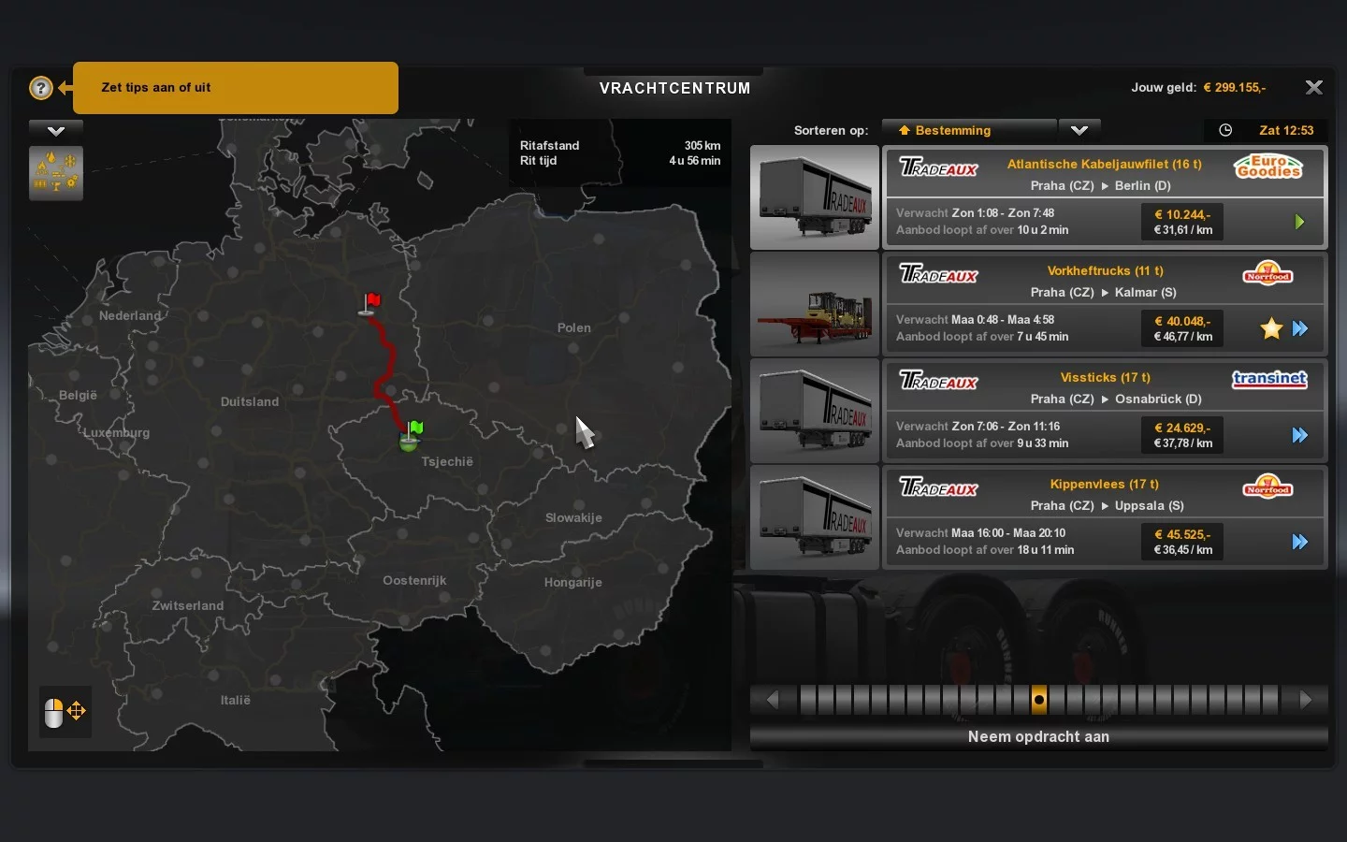Image resolution: width=1347 pixels, height=842 pixels.
Task: Click the highlighted current page marker
Action: coord(1039,700)
